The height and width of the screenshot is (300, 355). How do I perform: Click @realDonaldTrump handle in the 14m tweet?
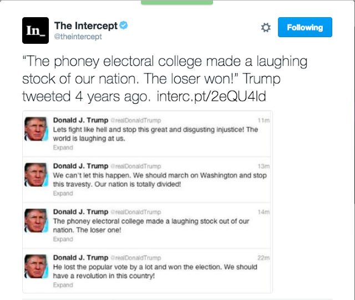pyautogui.click(x=136, y=212)
